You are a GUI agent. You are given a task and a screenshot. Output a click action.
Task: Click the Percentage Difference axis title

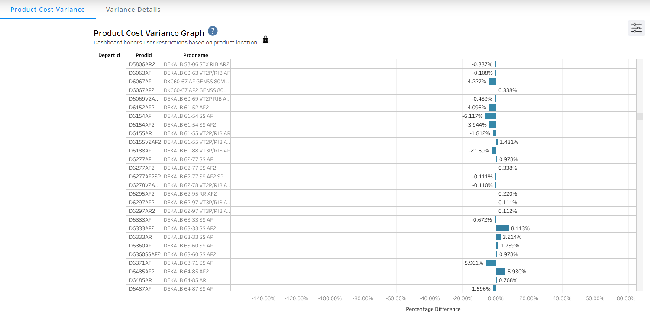[433, 309]
